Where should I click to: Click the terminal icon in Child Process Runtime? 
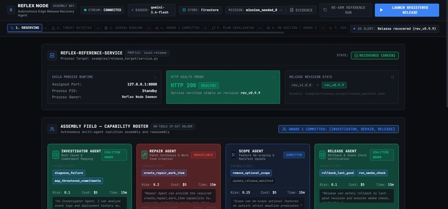pos(155,77)
